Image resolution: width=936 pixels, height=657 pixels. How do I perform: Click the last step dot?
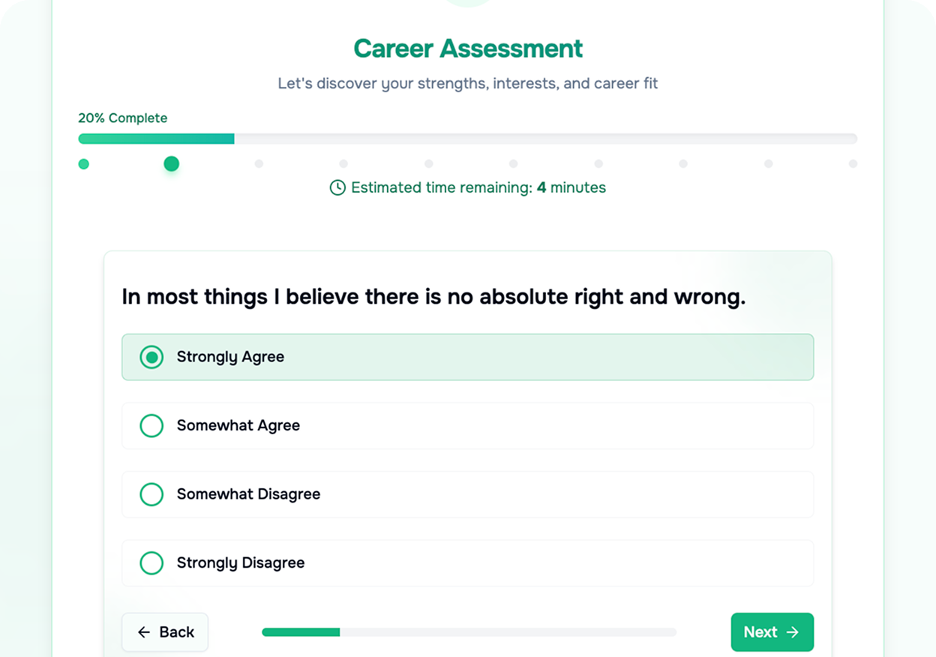click(853, 163)
